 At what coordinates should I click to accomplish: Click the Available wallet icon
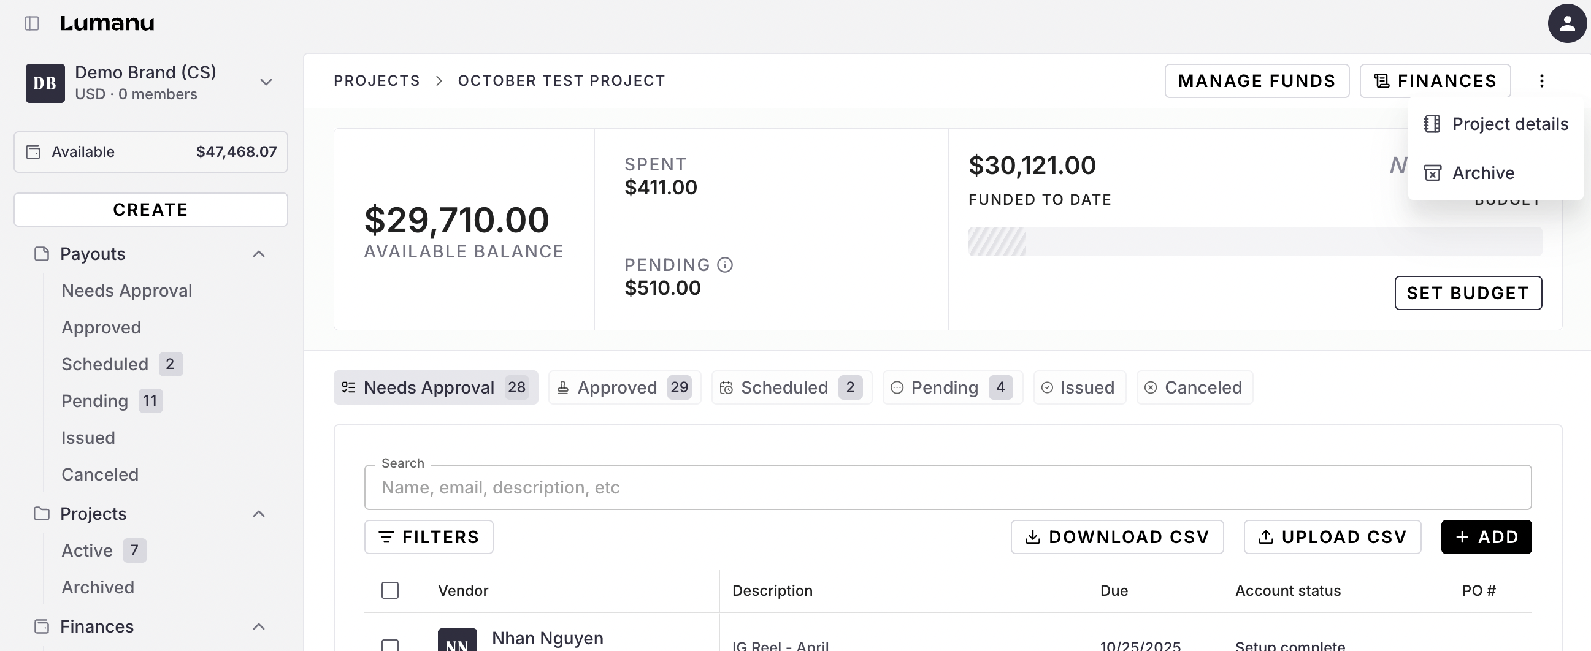tap(33, 152)
